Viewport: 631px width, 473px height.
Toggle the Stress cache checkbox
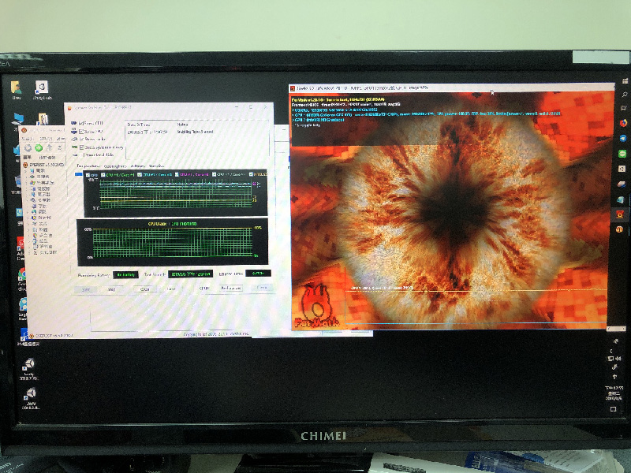[82, 140]
